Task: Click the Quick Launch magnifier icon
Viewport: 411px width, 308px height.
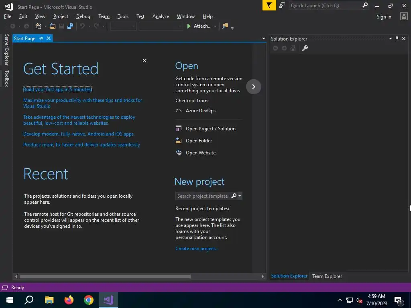Action: [365, 5]
